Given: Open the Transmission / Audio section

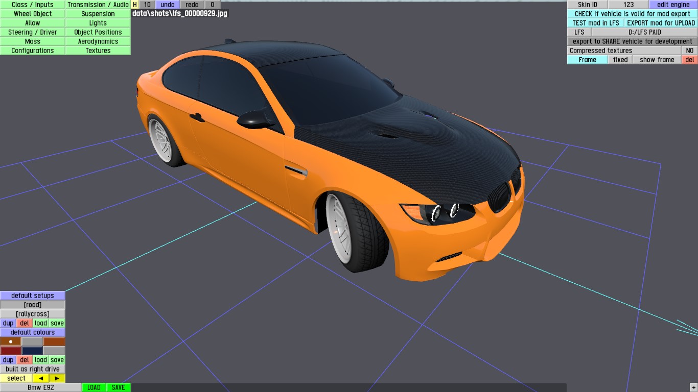Looking at the screenshot, I should [98, 5].
